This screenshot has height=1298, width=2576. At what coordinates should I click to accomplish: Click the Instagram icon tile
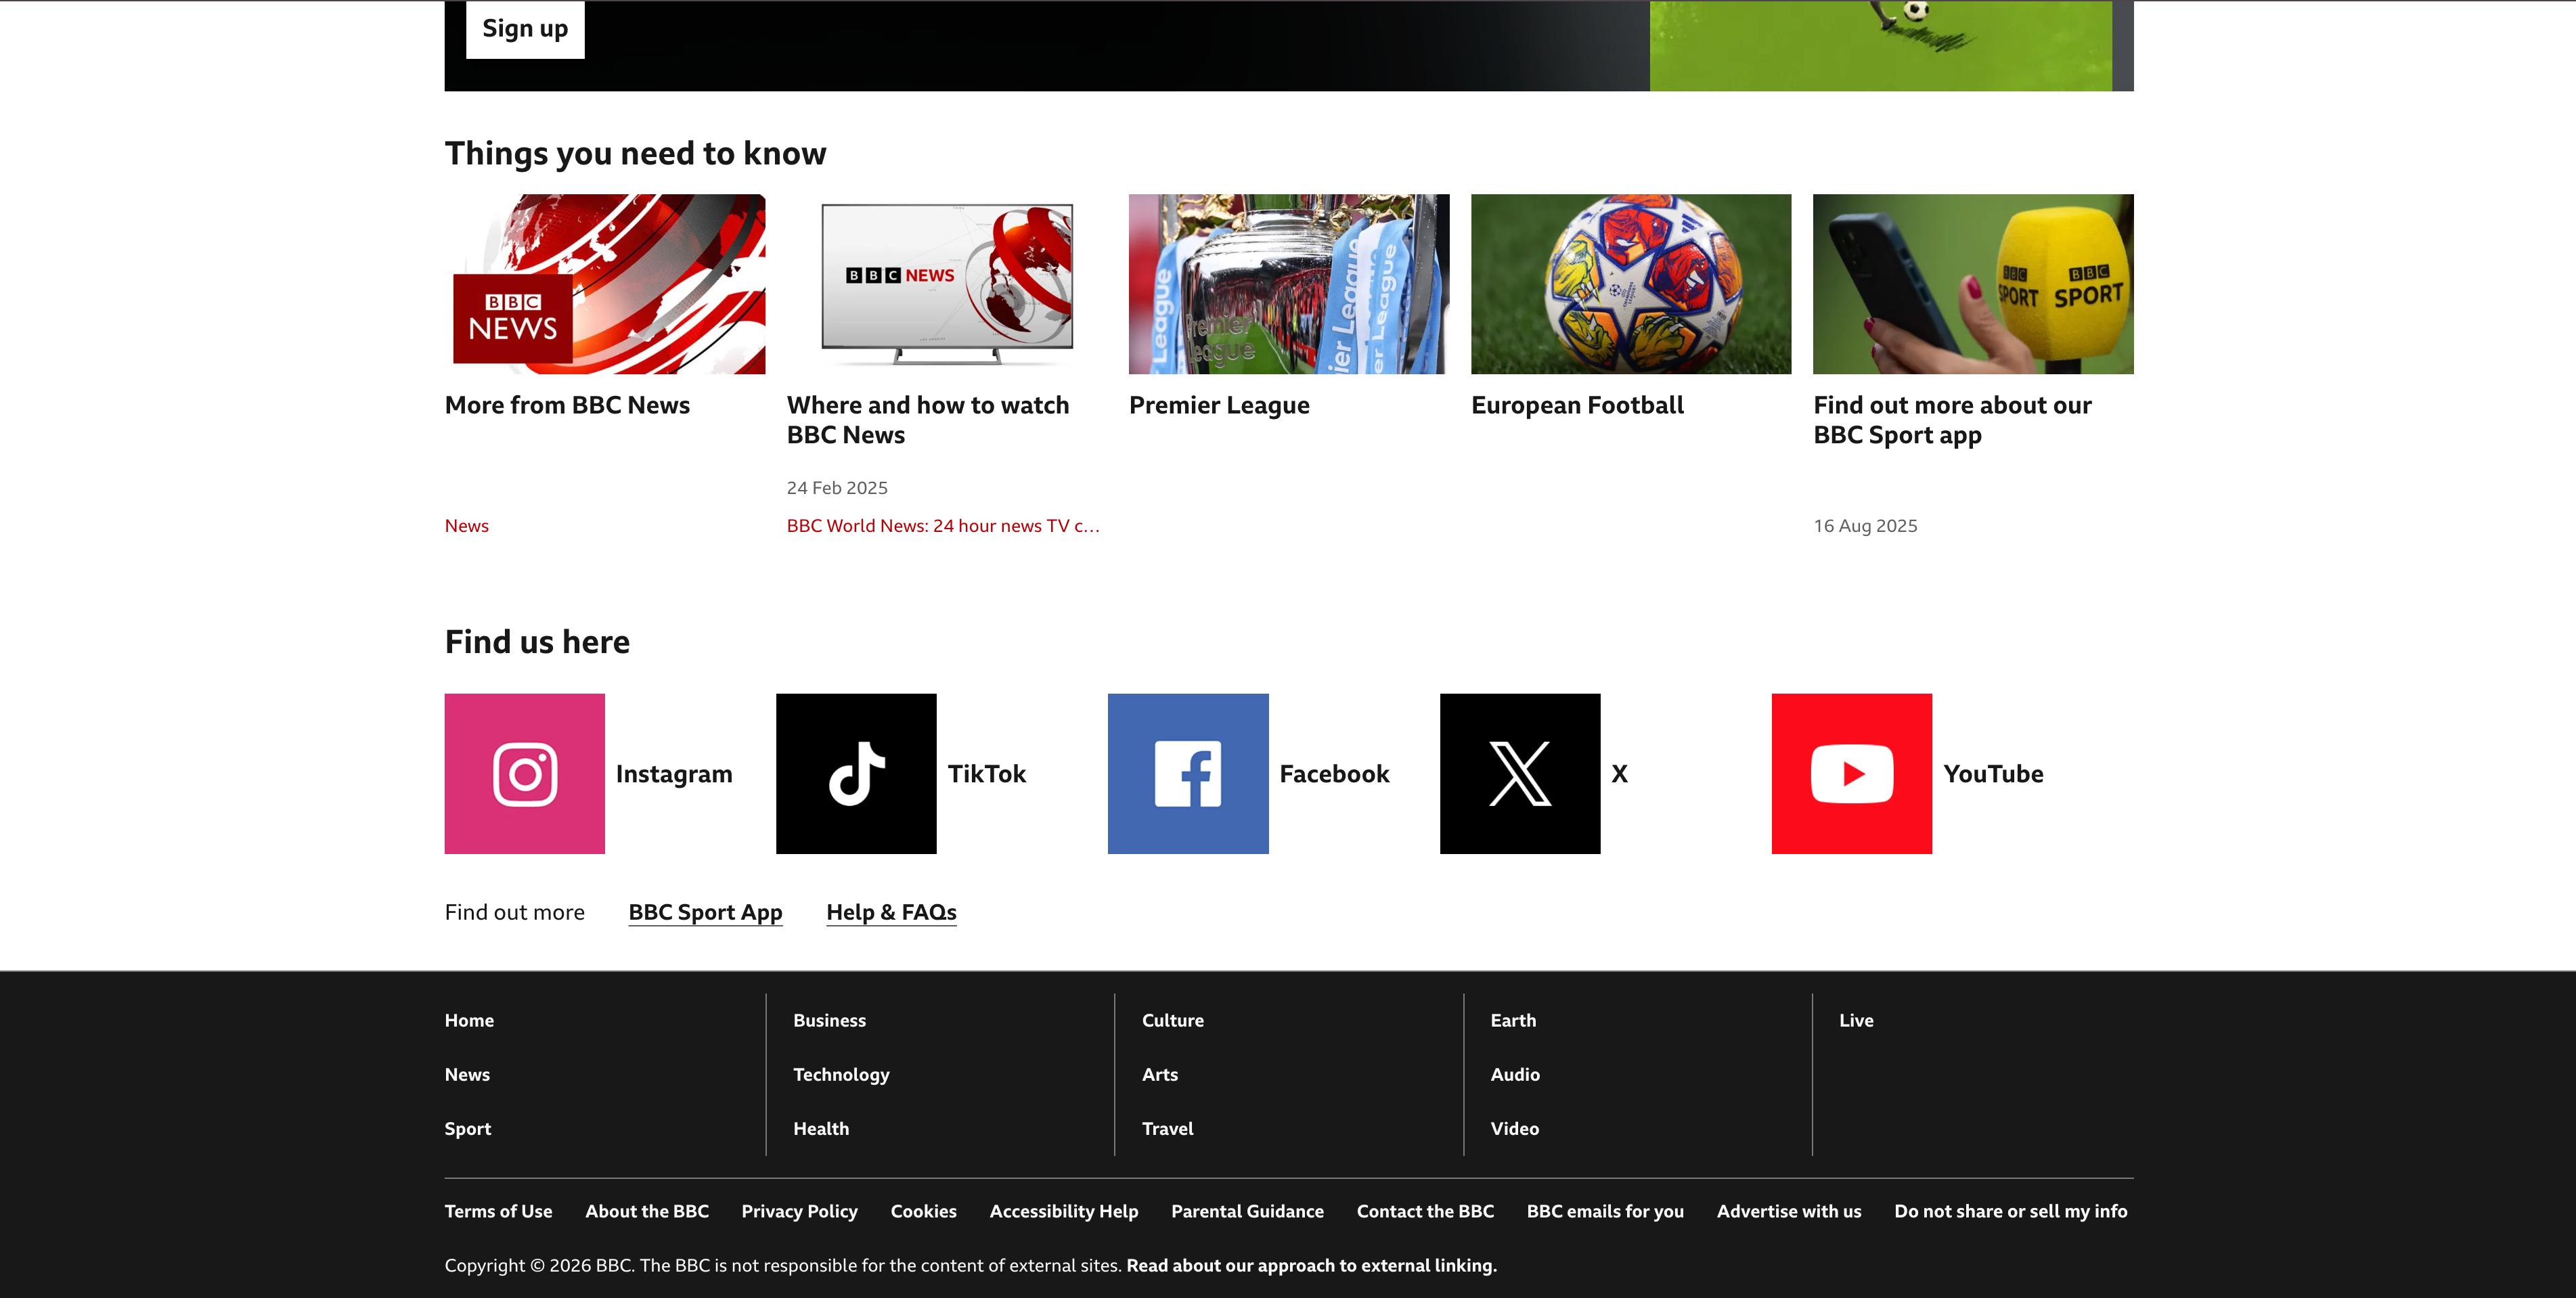pyautogui.click(x=524, y=773)
